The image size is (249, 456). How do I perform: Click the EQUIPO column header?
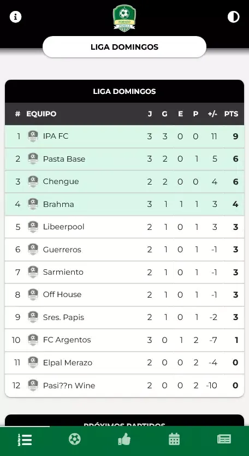pos(41,114)
